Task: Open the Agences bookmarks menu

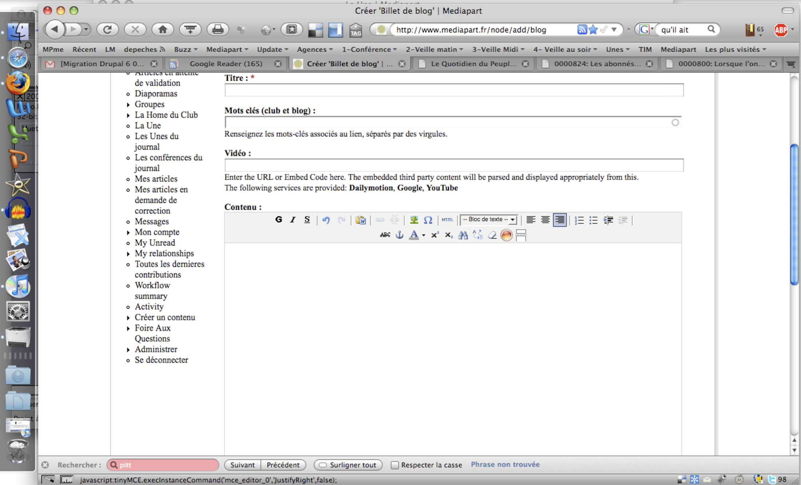Action: (x=315, y=49)
